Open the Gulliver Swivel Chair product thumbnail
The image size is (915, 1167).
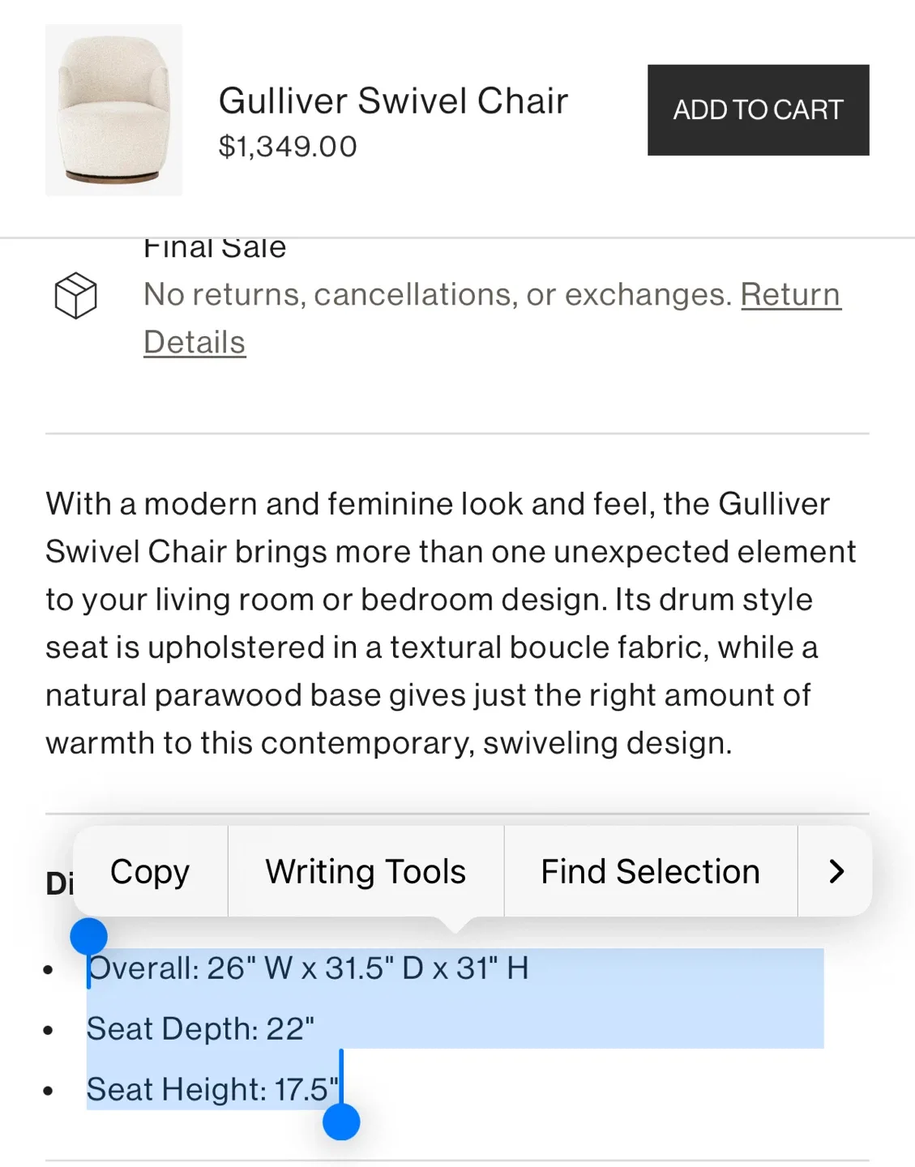pos(114,110)
